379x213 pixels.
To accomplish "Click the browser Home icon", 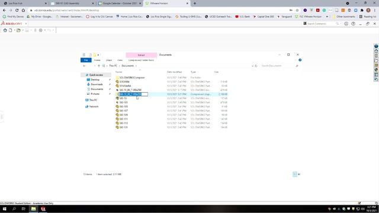I will (23, 11).
